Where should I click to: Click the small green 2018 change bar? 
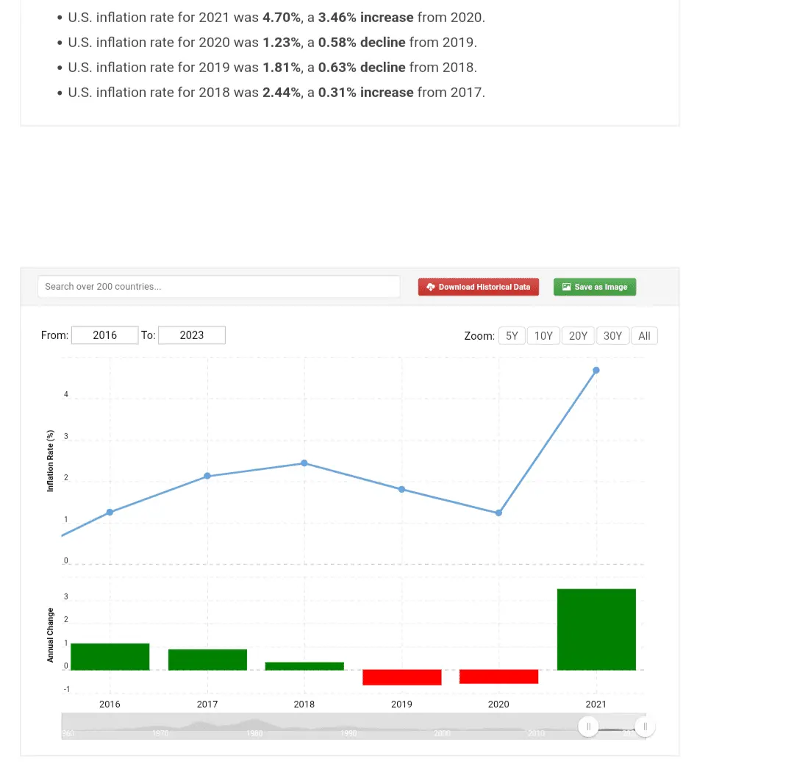tap(304, 666)
